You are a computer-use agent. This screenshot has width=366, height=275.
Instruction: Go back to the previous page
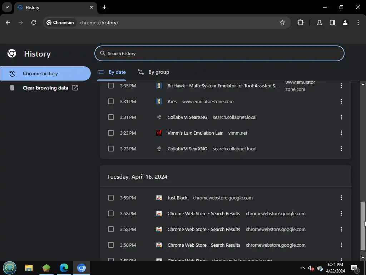point(8,23)
